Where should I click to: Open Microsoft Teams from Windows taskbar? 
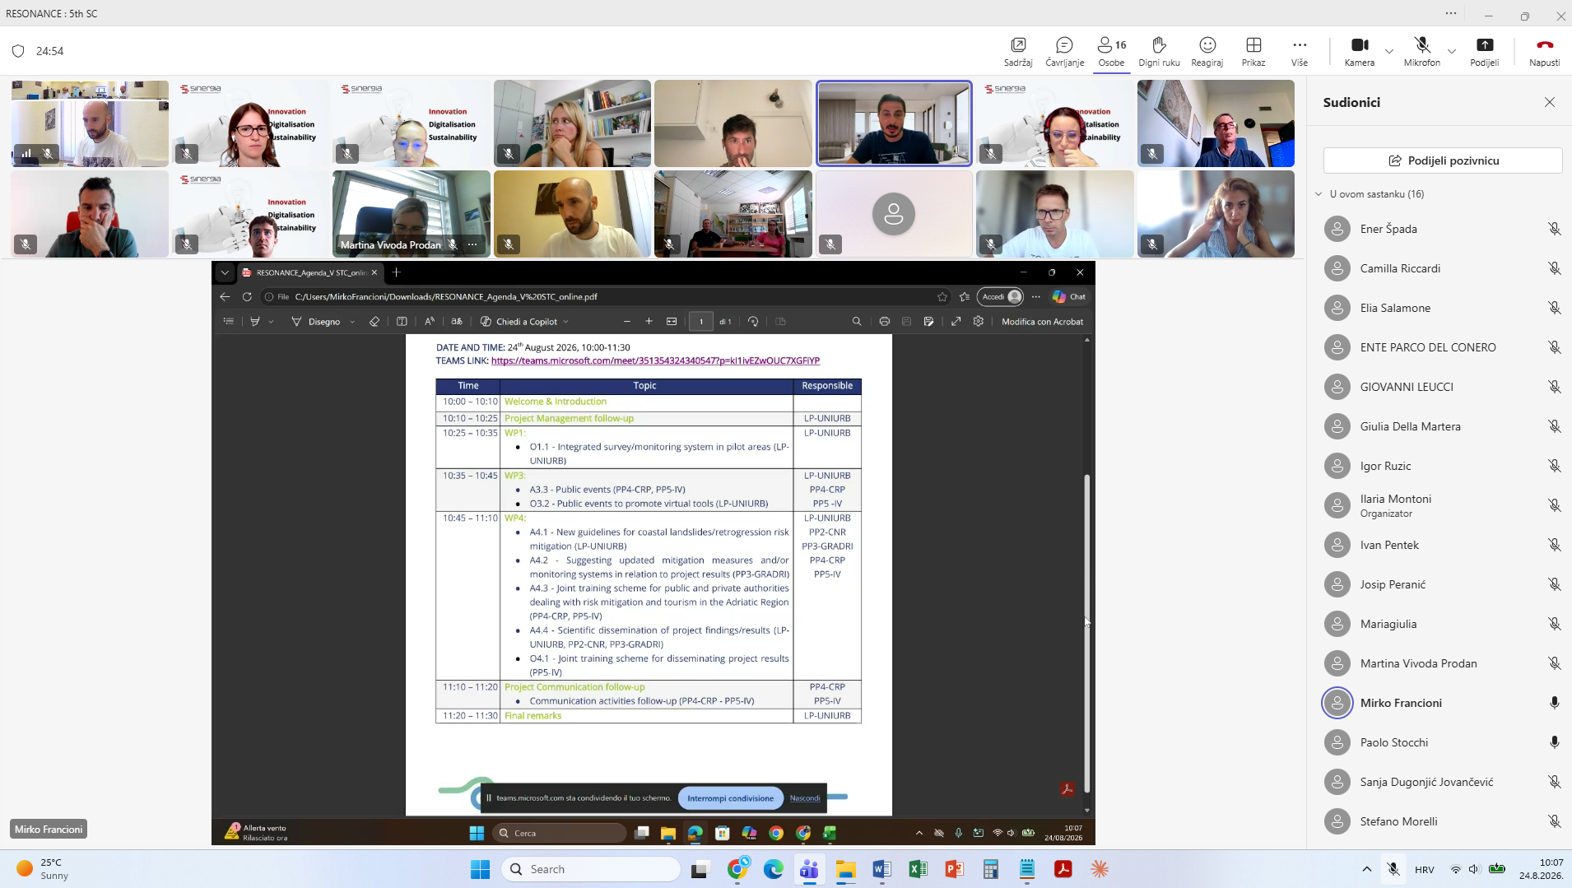pyautogui.click(x=809, y=869)
